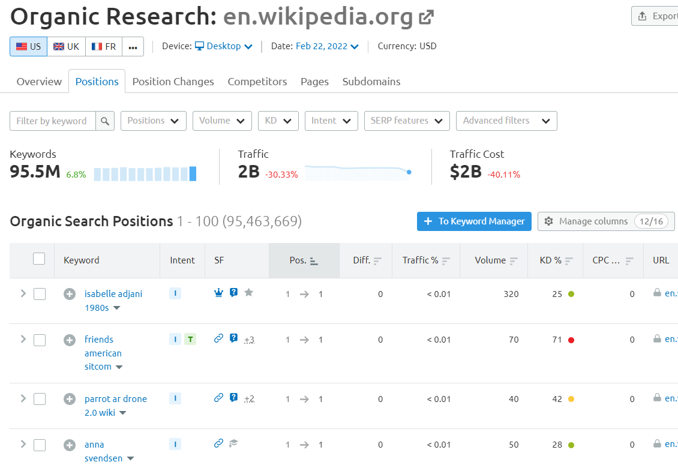678x471 pixels.
Task: Select the checkbox beside parrot ar drone row
Action: pyautogui.click(x=39, y=399)
